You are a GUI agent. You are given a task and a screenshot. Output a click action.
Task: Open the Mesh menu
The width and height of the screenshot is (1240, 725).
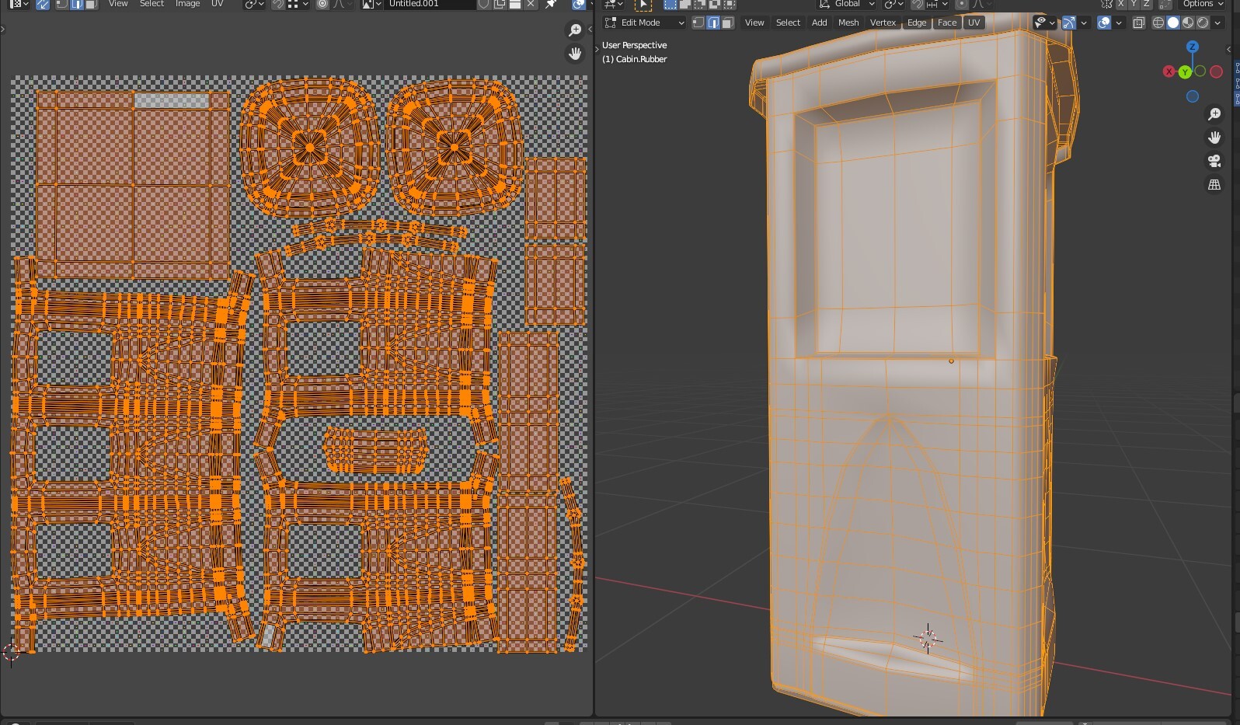pyautogui.click(x=848, y=23)
